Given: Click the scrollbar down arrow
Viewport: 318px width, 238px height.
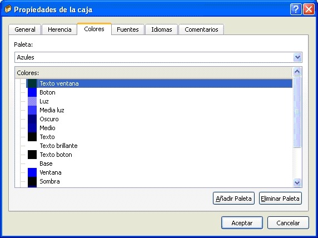Looking at the screenshot, I should coord(297,182).
